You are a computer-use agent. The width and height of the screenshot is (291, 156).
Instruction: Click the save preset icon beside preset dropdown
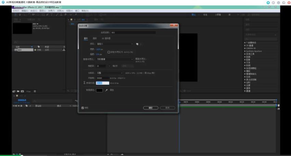click(137, 44)
